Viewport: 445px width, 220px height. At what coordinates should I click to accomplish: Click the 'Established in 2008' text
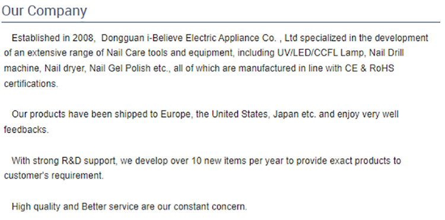(53, 38)
